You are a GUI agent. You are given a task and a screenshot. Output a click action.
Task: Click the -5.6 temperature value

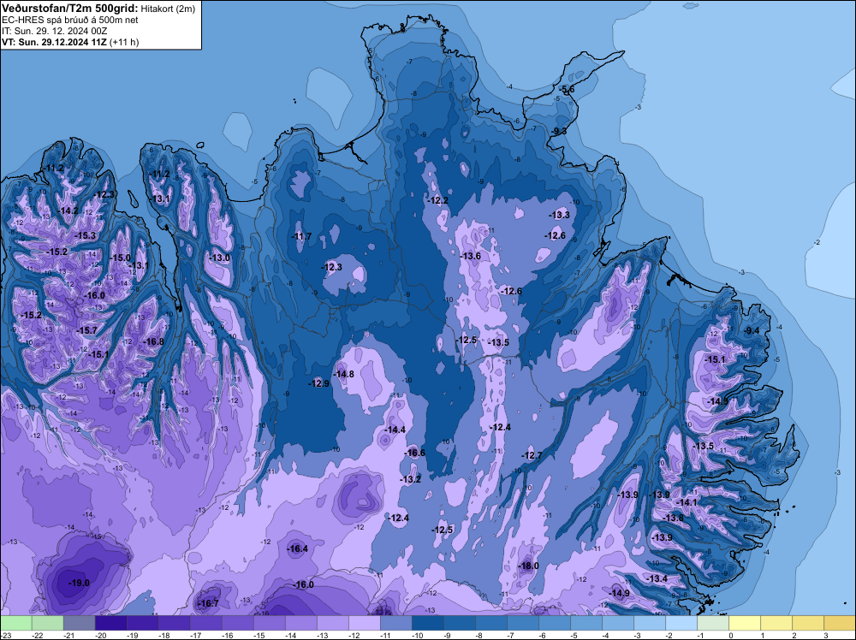[567, 90]
